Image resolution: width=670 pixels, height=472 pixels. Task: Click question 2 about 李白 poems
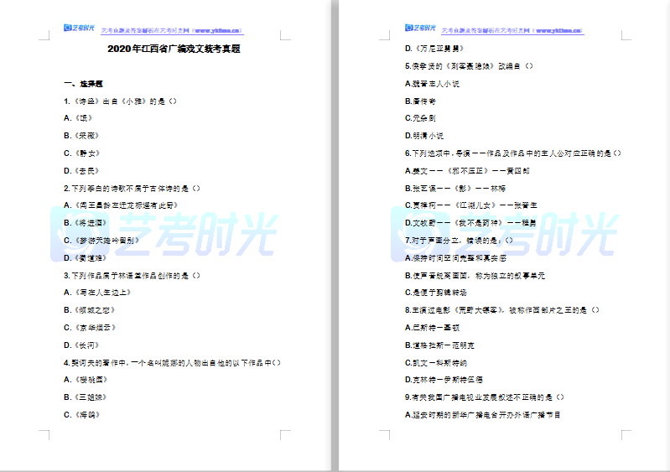[x=132, y=188]
